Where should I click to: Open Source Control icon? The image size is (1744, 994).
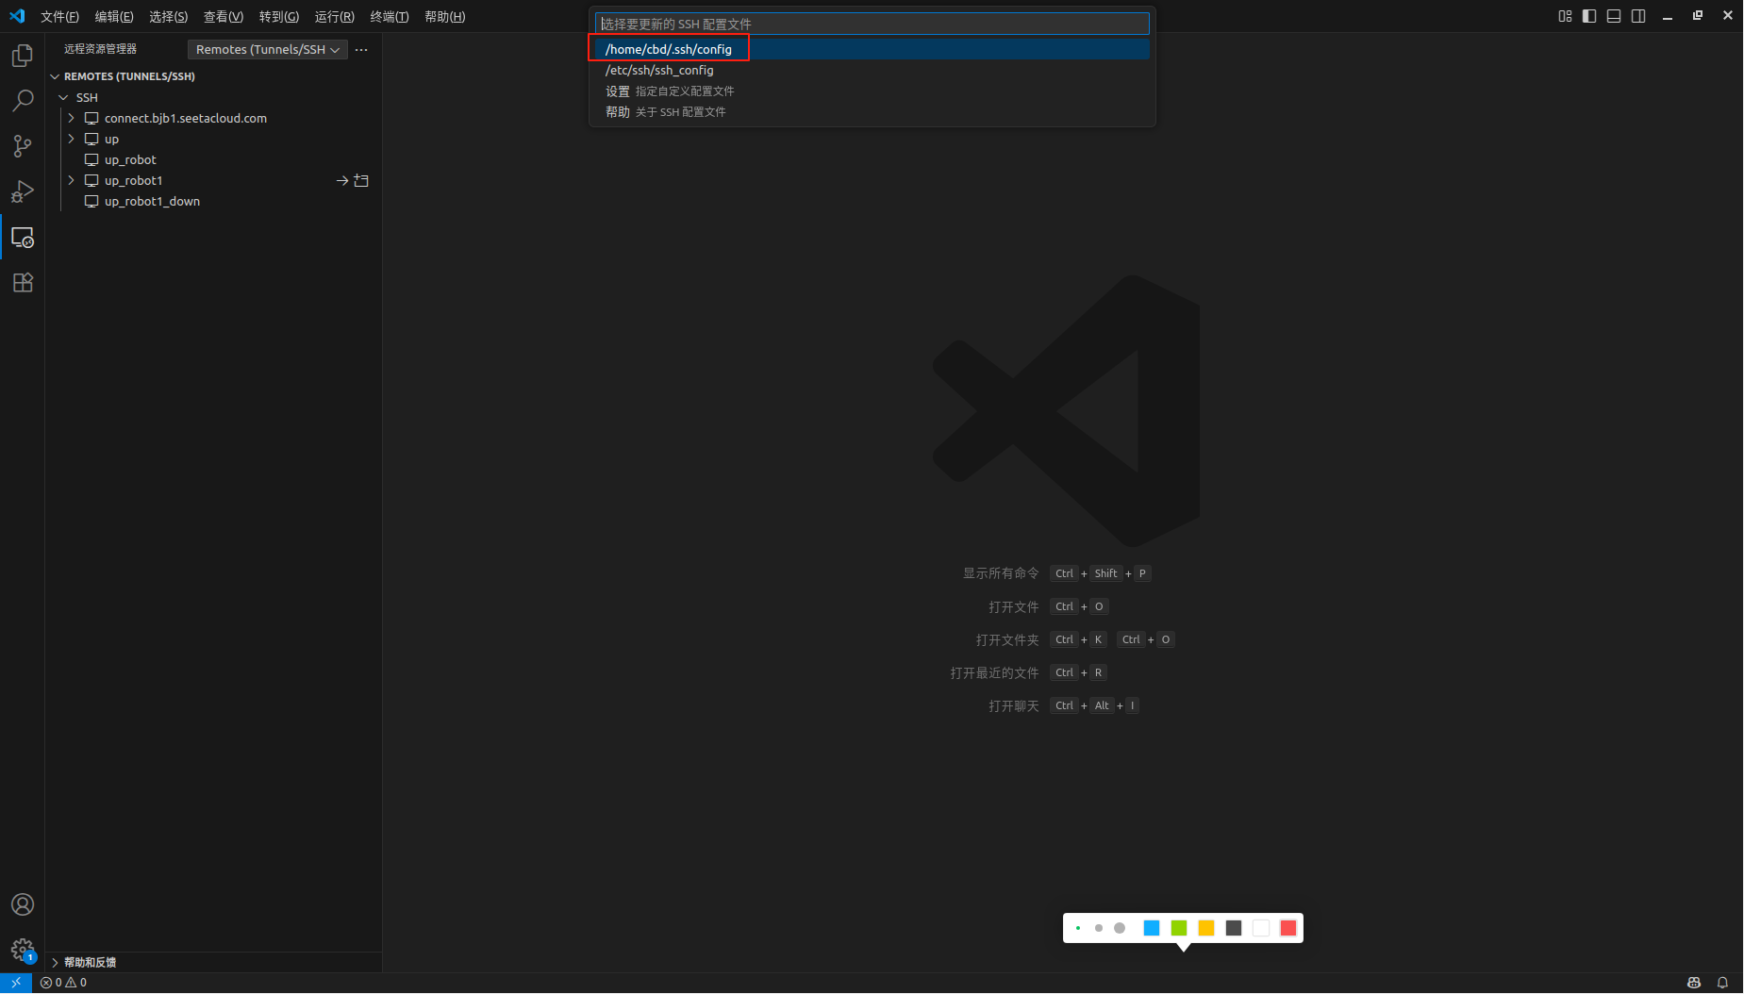click(22, 146)
